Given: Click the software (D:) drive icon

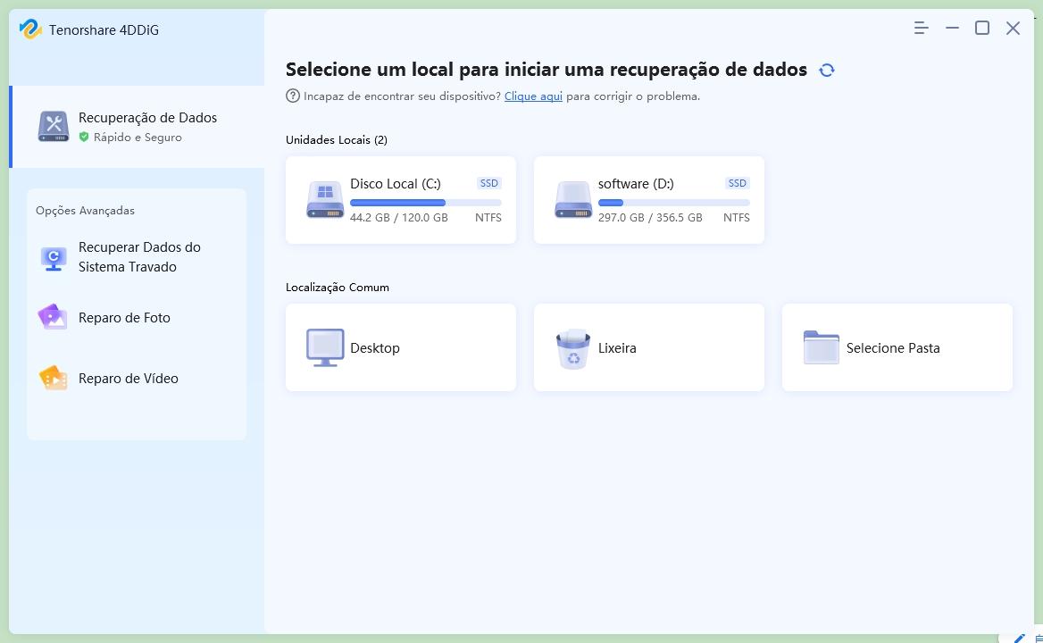Looking at the screenshot, I should pyautogui.click(x=572, y=200).
